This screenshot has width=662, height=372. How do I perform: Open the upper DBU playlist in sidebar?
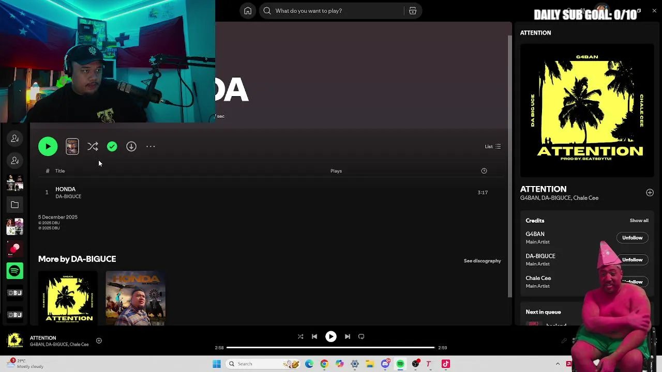(14, 293)
